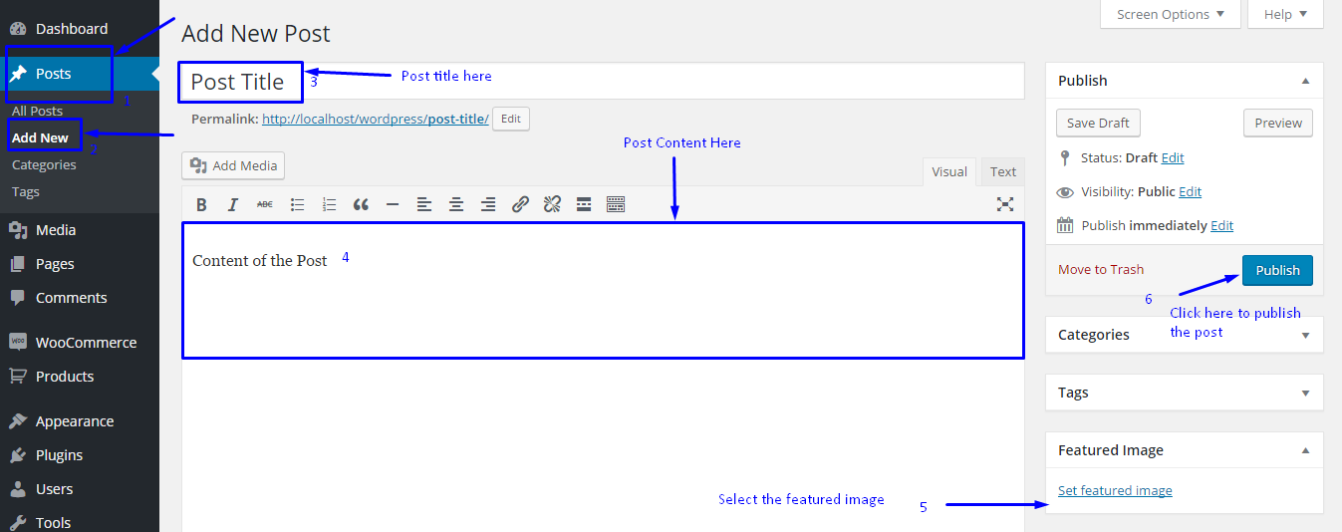Edit the post Visibility
The width and height of the screenshot is (1342, 532).
1191,191
